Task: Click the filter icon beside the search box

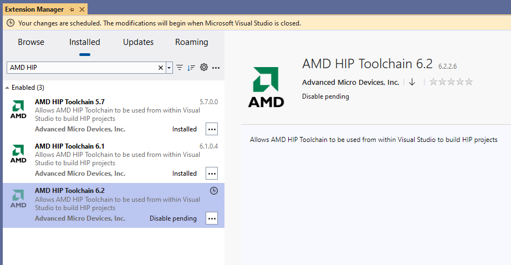Action: (x=180, y=68)
